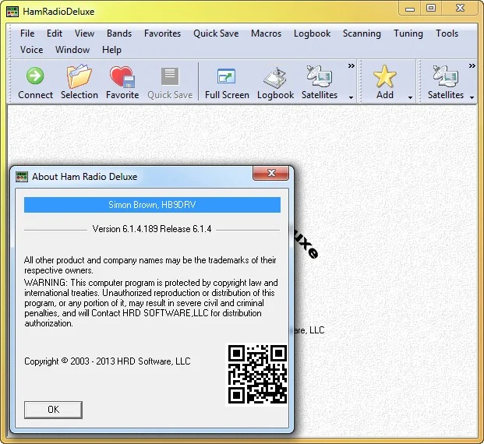Click the Favorite heart icon
The width and height of the screenshot is (484, 444).
point(122,77)
